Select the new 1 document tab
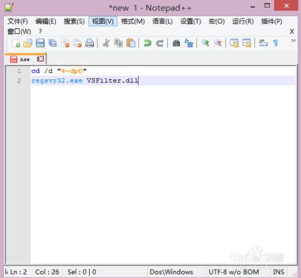The image size is (301, 278). [25, 59]
